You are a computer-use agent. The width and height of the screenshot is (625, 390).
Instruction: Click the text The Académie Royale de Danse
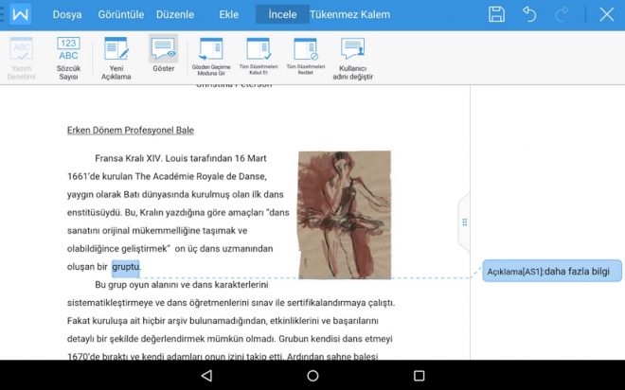pos(200,176)
